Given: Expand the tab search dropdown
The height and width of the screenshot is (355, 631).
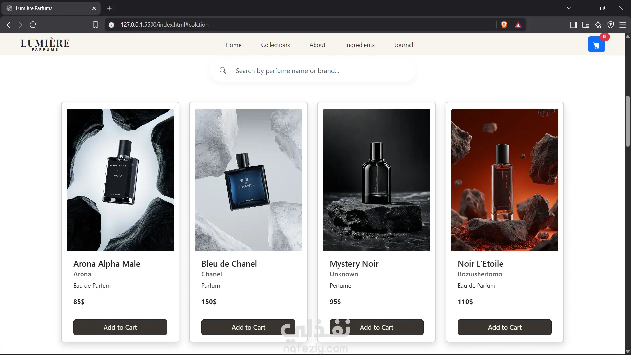Looking at the screenshot, I should [x=569, y=8].
